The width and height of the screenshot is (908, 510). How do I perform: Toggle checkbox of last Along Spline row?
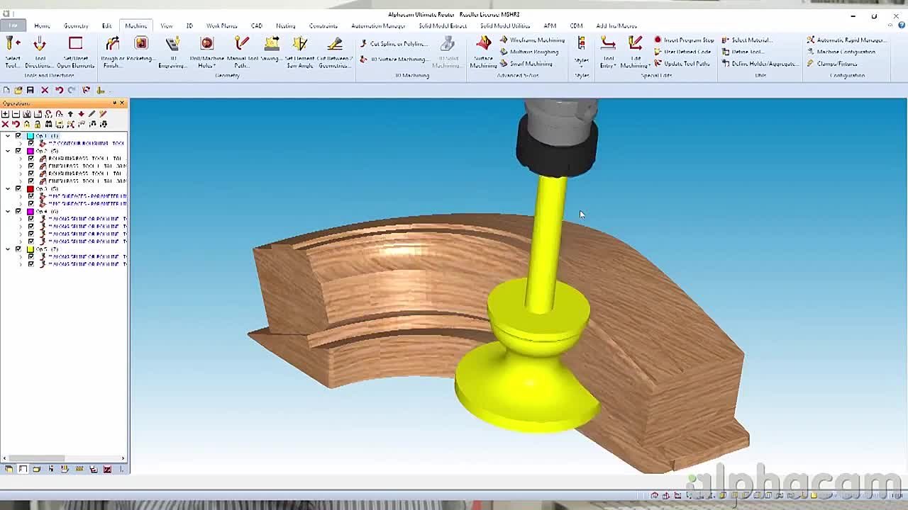pos(31,263)
